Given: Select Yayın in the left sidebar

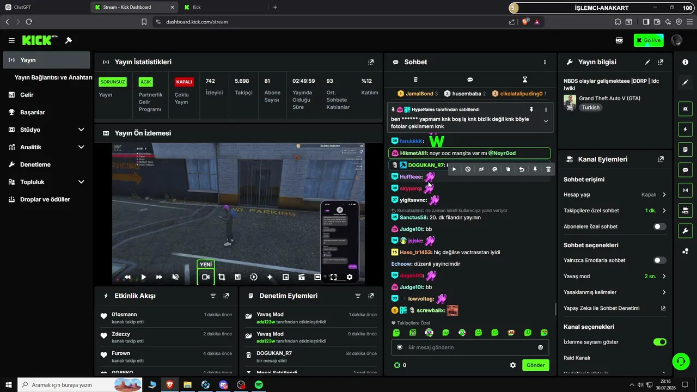Looking at the screenshot, I should (x=46, y=60).
